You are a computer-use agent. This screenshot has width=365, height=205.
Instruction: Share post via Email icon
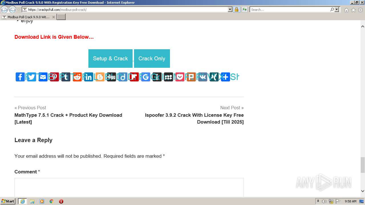click(x=43, y=77)
